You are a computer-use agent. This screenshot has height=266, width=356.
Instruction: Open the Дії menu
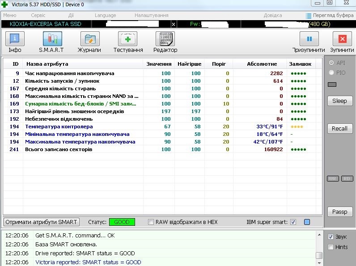coord(71,15)
